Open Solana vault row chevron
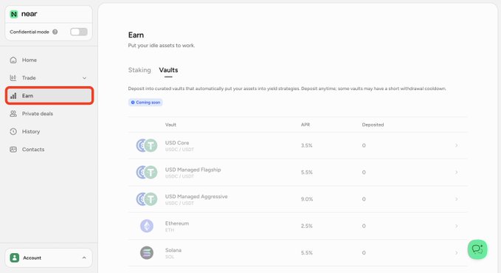 click(x=456, y=253)
